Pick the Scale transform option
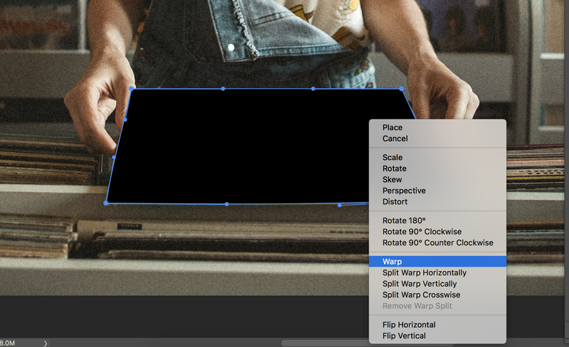 437,157
